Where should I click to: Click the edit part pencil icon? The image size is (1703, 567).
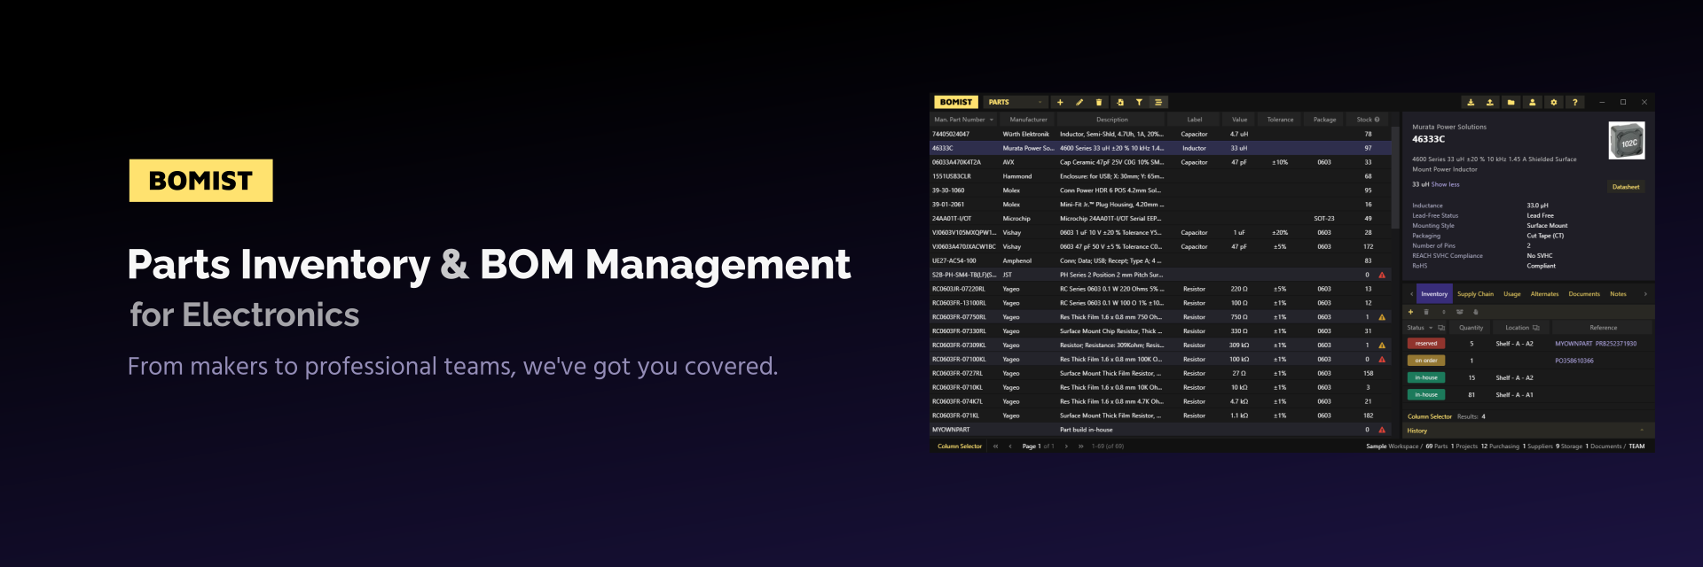1079,103
